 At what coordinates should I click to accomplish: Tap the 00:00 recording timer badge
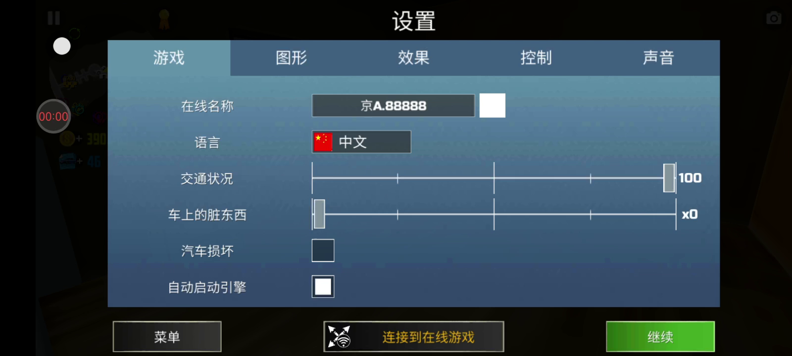(53, 116)
